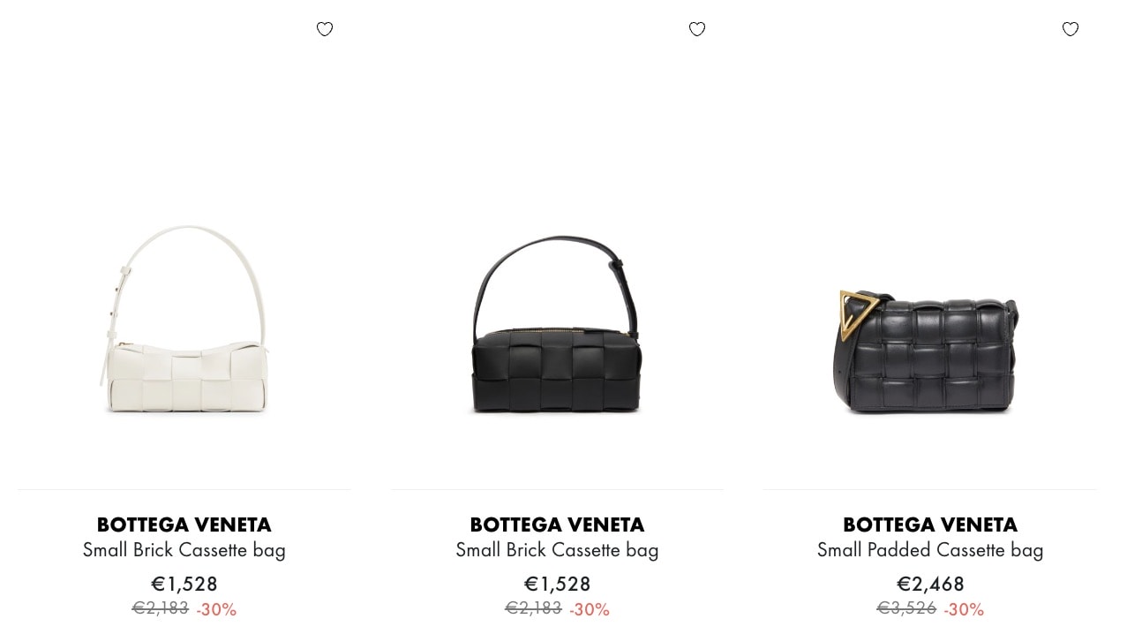Favorite the black Small Brick Cassette bag
This screenshot has width=1142, height=634.
[697, 29]
